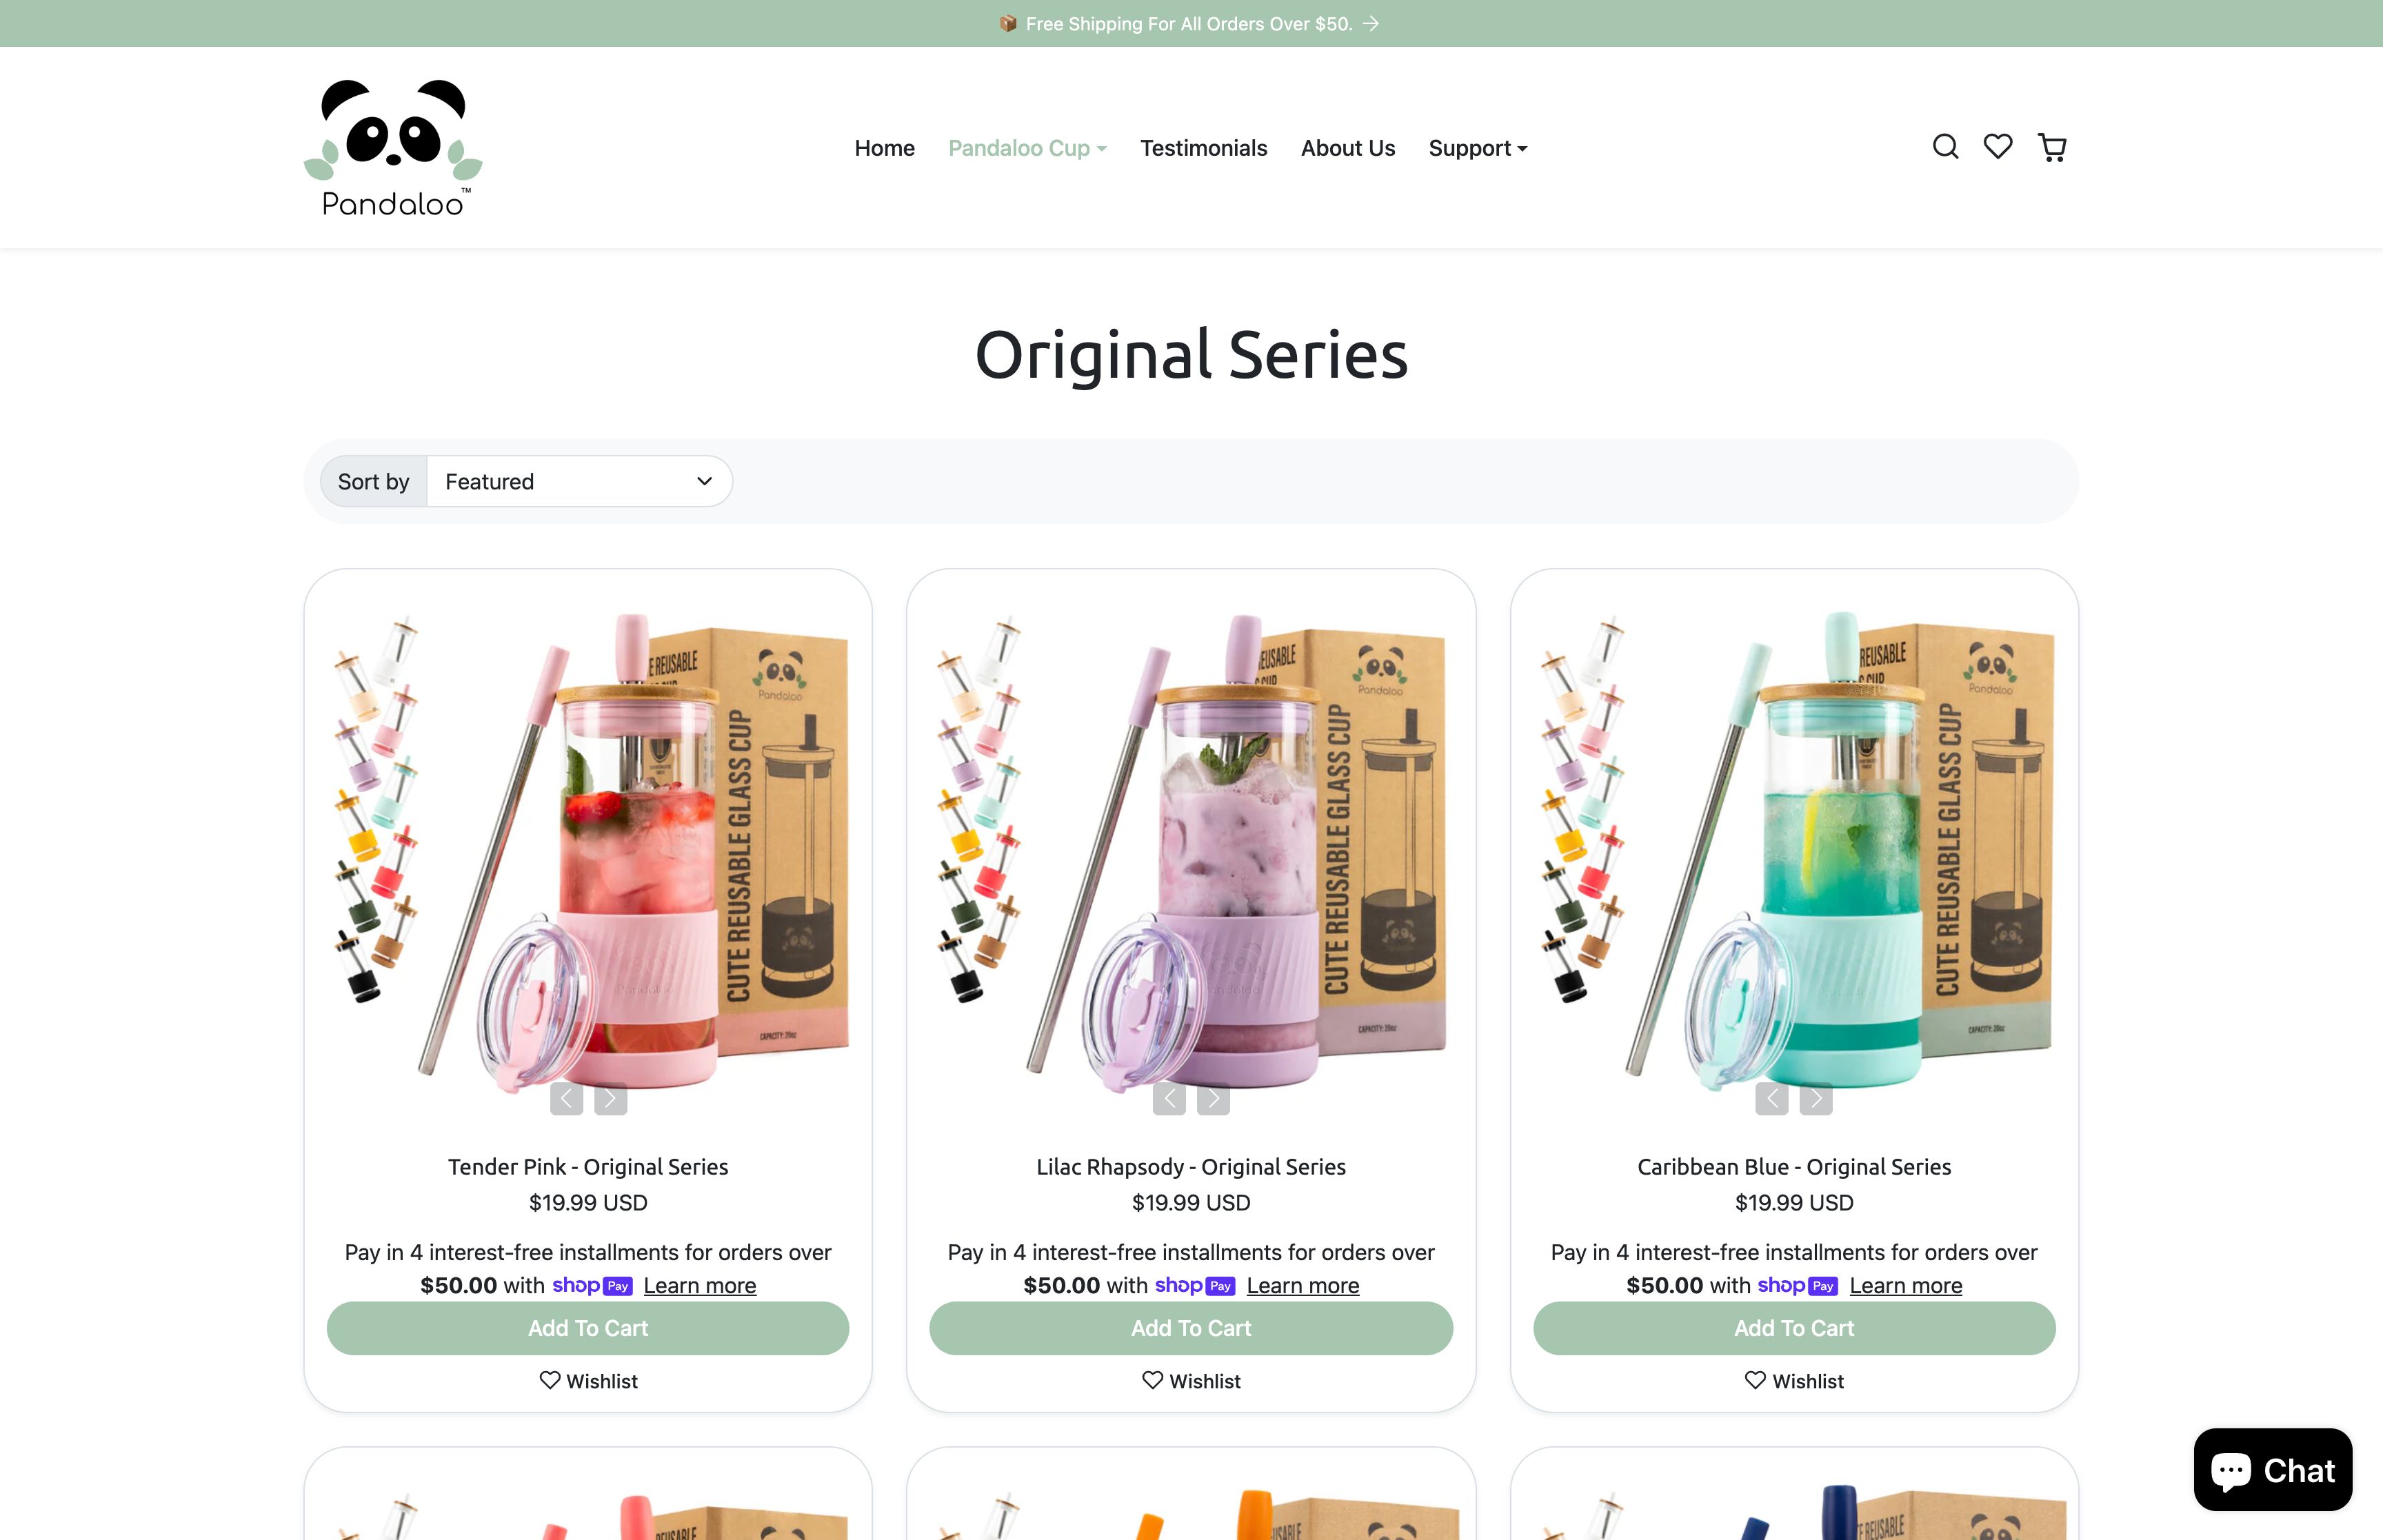Click the Pandaloo panda logo

click(x=393, y=148)
